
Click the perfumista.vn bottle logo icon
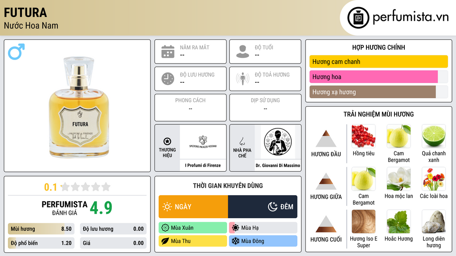[358, 18]
